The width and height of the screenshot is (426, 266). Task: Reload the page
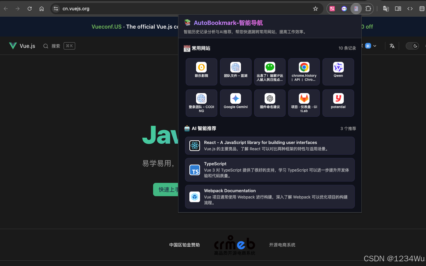(30, 9)
